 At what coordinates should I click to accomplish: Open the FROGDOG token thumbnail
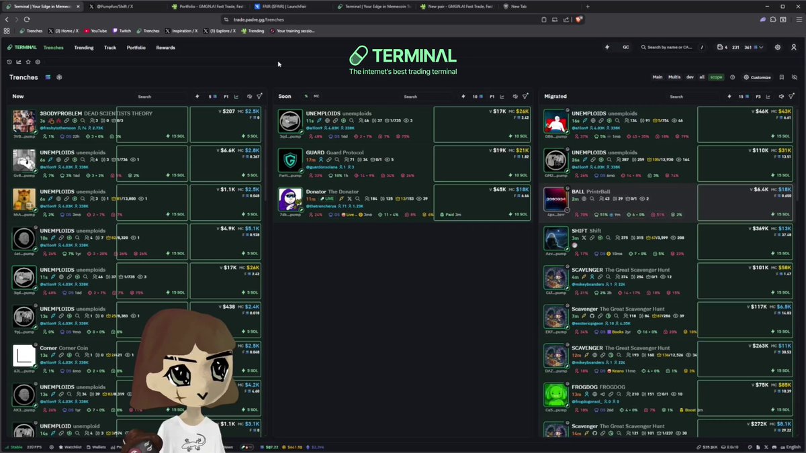[x=555, y=395]
